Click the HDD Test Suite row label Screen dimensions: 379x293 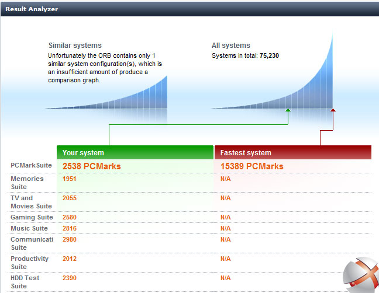click(x=25, y=282)
